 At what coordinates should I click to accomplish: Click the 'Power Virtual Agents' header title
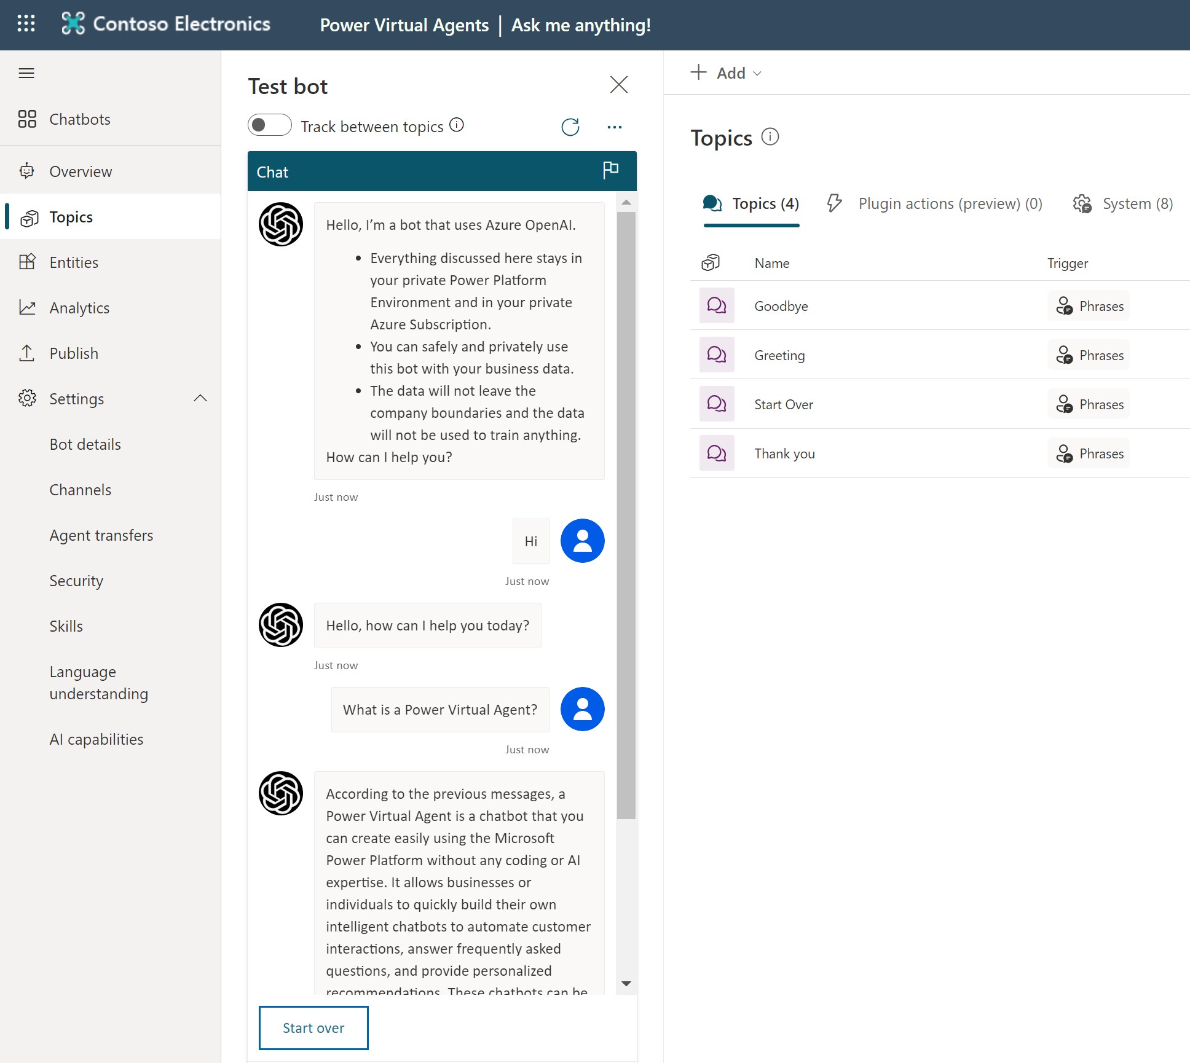pos(404,25)
